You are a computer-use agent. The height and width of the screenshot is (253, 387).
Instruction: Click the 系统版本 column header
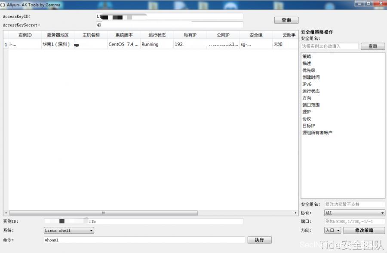(x=124, y=35)
